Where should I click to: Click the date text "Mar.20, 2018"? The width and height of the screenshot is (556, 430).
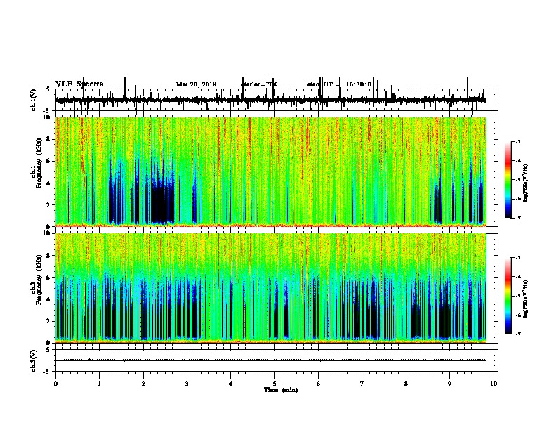196,84
